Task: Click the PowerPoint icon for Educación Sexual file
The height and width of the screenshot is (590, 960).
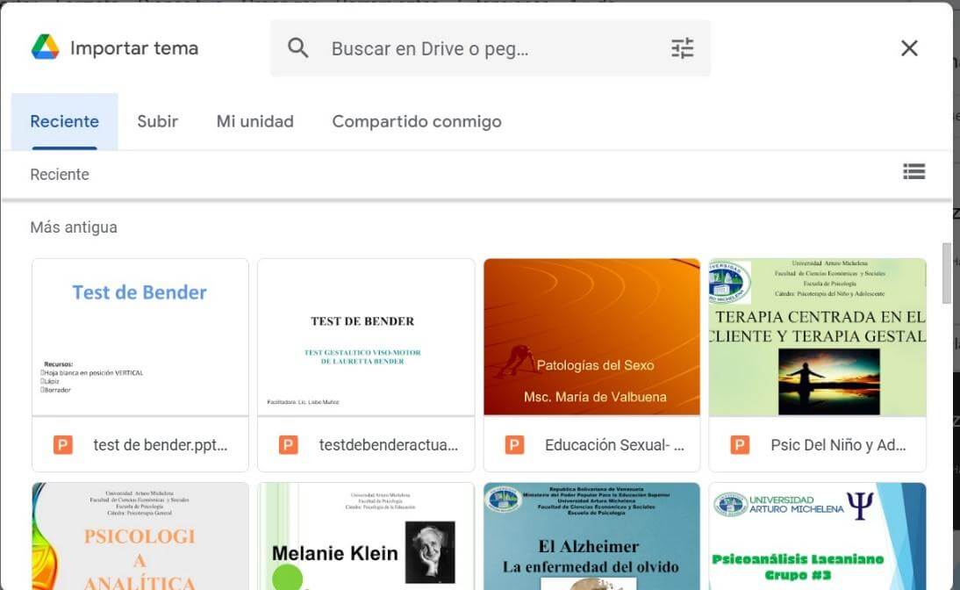Action: coord(514,444)
